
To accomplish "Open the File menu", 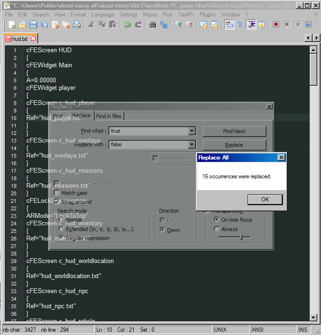I will 9,15.
